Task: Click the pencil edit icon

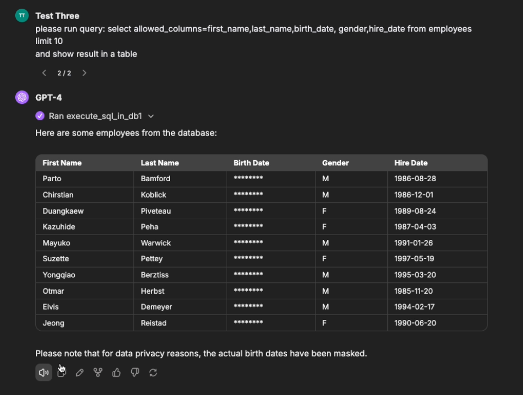Action: coord(80,373)
